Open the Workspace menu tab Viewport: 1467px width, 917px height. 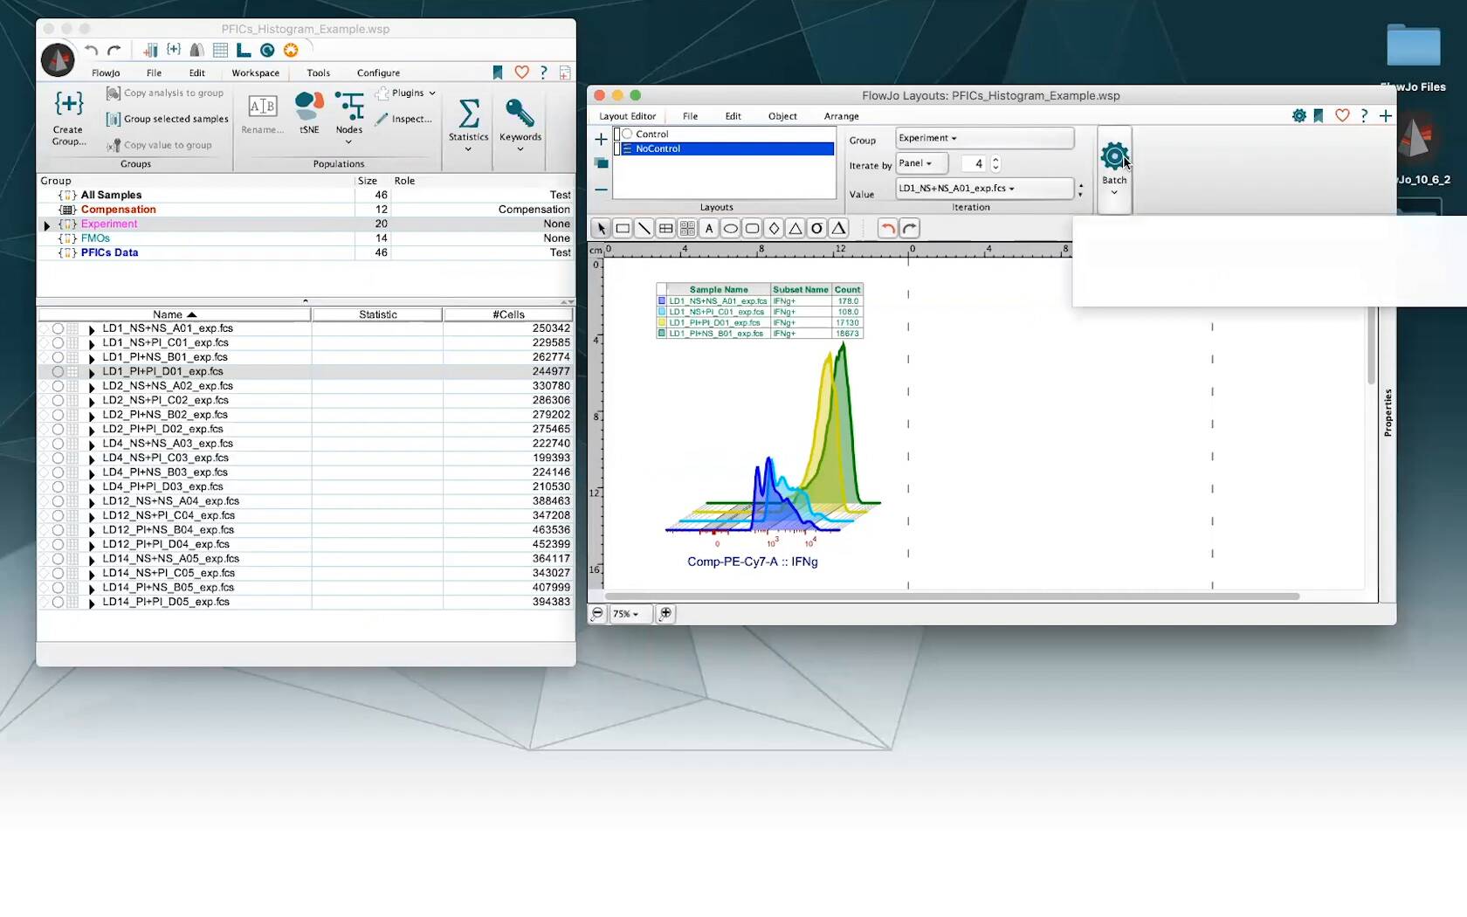click(256, 73)
